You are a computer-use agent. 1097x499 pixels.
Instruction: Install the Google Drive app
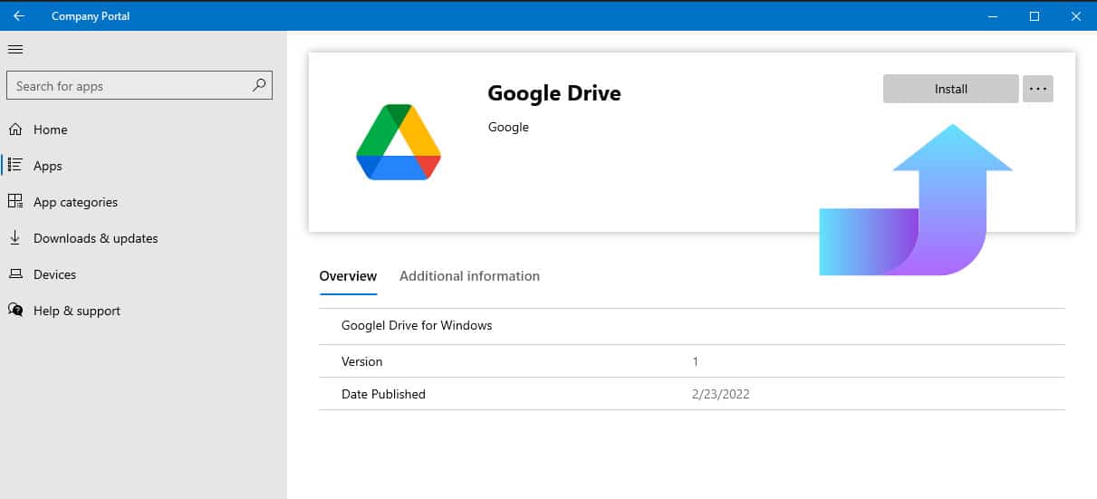pos(950,89)
